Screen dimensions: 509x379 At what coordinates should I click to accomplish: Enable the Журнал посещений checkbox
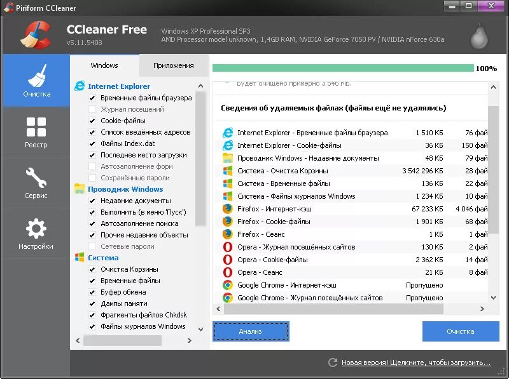(92, 109)
